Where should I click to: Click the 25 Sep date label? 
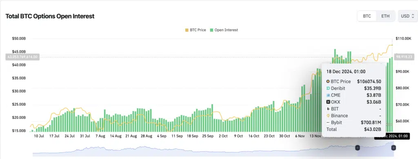(x=208, y=136)
